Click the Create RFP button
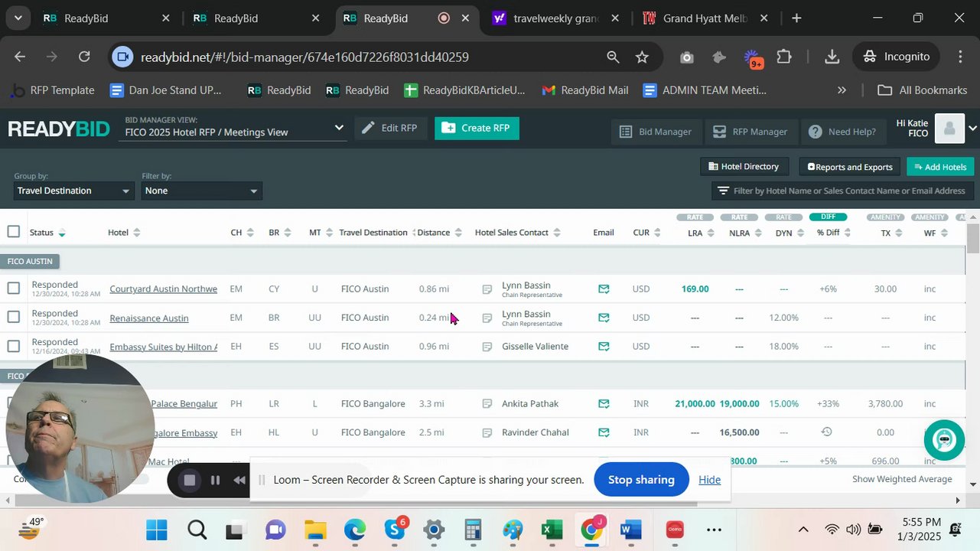Viewport: 980px width, 551px height. point(477,128)
